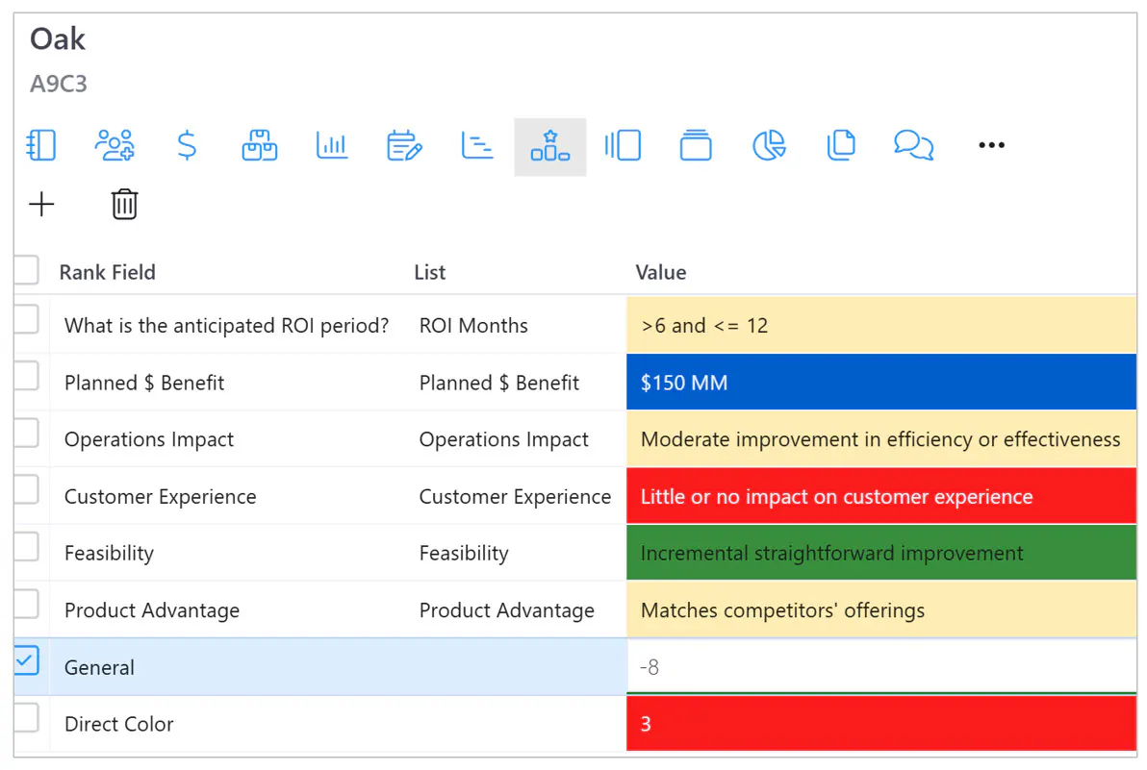Check the Customer Experience row checkbox
The width and height of the screenshot is (1147, 770).
26,490
